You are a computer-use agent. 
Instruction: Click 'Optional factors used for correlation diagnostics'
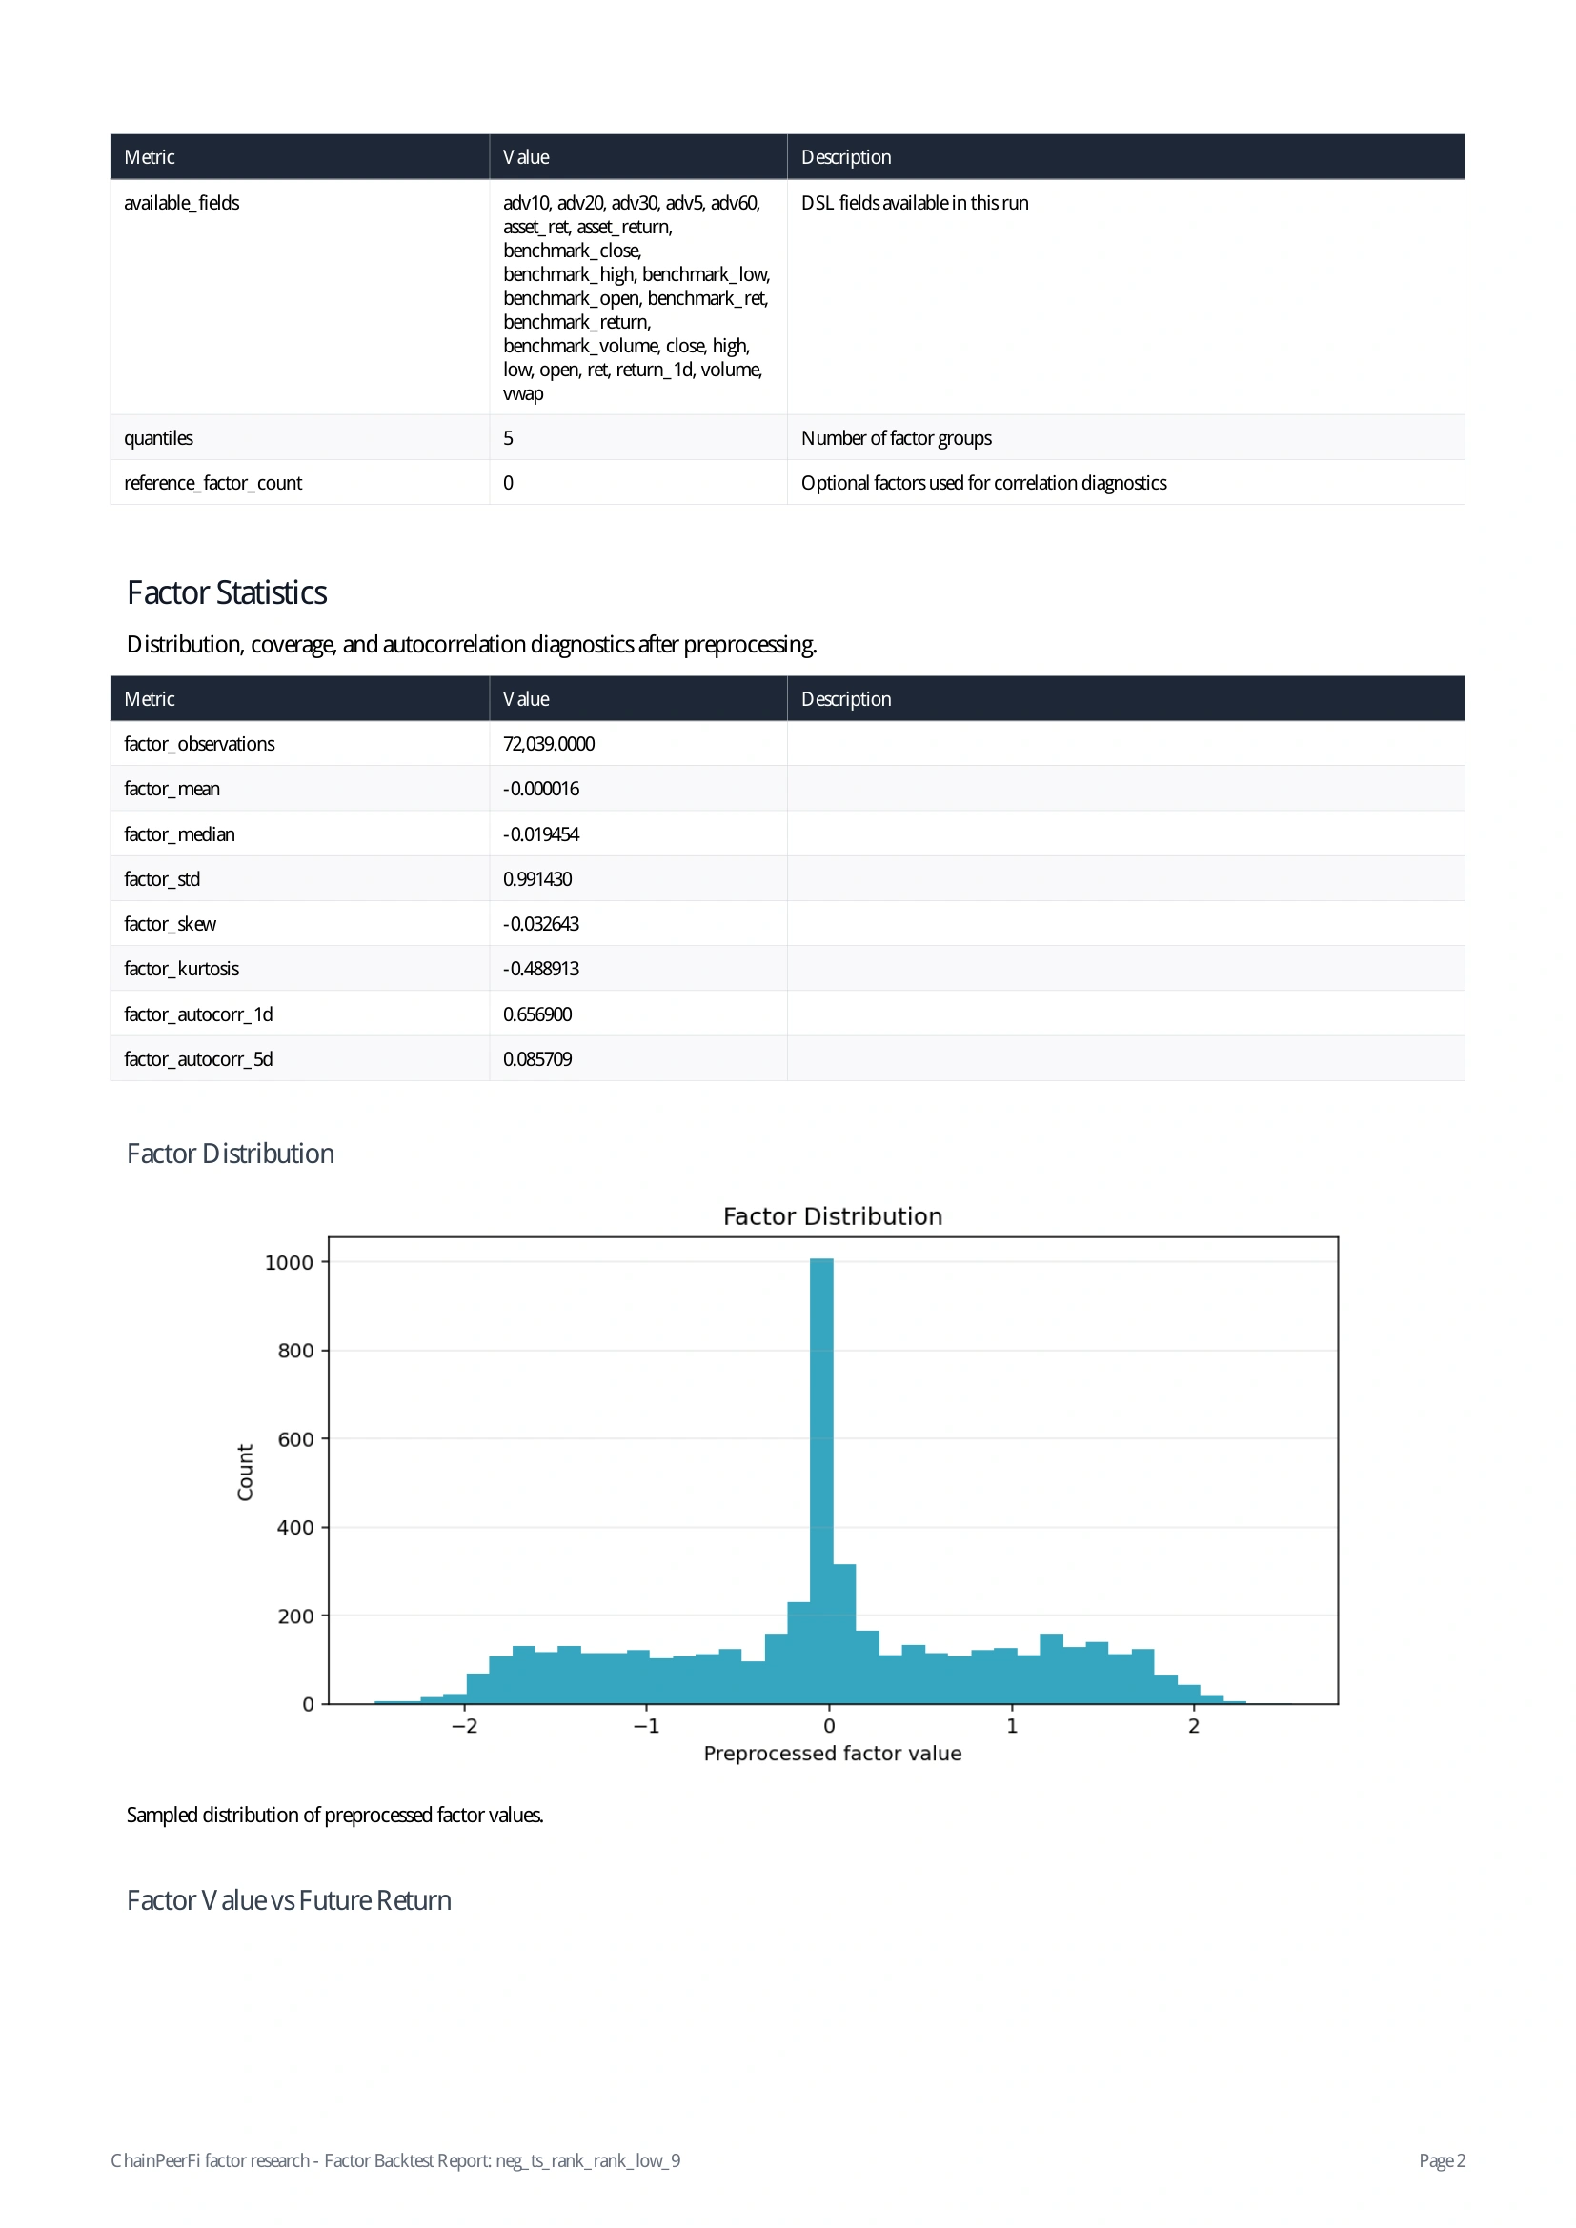(x=983, y=482)
